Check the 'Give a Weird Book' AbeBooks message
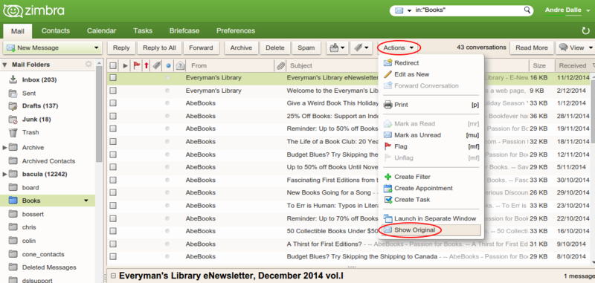This screenshot has width=595, height=283. pos(113,103)
